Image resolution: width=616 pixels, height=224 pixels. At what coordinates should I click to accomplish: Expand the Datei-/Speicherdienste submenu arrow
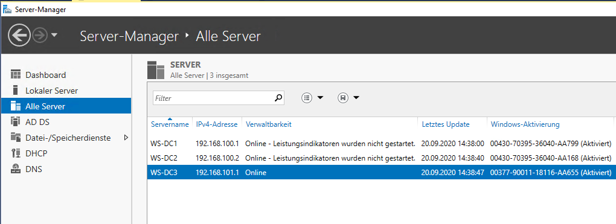coord(126,138)
